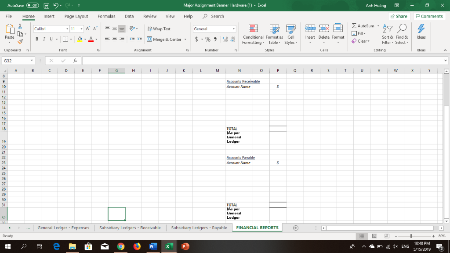Switch to Page Layout view in status bar
The height and width of the screenshot is (253, 450).
click(x=374, y=236)
